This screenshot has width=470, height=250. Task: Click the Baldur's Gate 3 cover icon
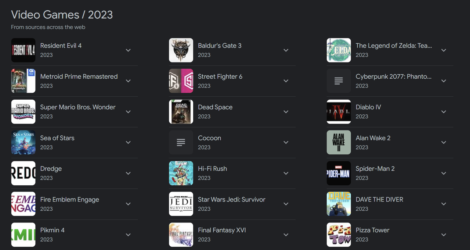181,50
